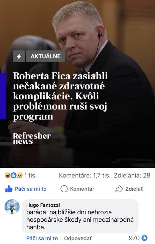Image resolution: width=155 pixels, height=244 pixels.
Task: Click the like icon next to 970
Action: coord(144,238)
